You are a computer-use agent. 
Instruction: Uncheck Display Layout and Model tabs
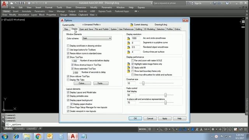(68, 93)
